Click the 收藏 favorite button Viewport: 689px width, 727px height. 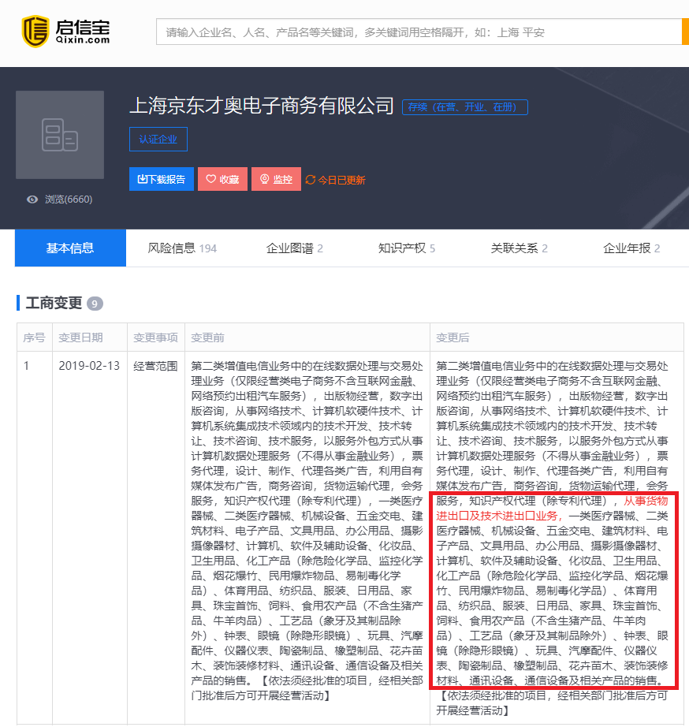tap(222, 179)
